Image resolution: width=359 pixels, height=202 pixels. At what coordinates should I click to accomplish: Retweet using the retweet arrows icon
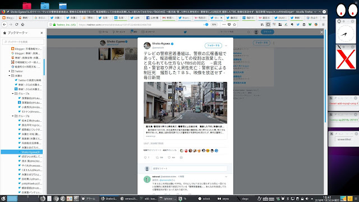157,158
